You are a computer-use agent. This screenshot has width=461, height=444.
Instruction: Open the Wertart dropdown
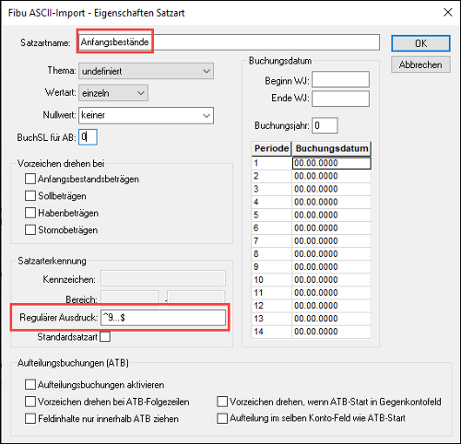tap(113, 93)
